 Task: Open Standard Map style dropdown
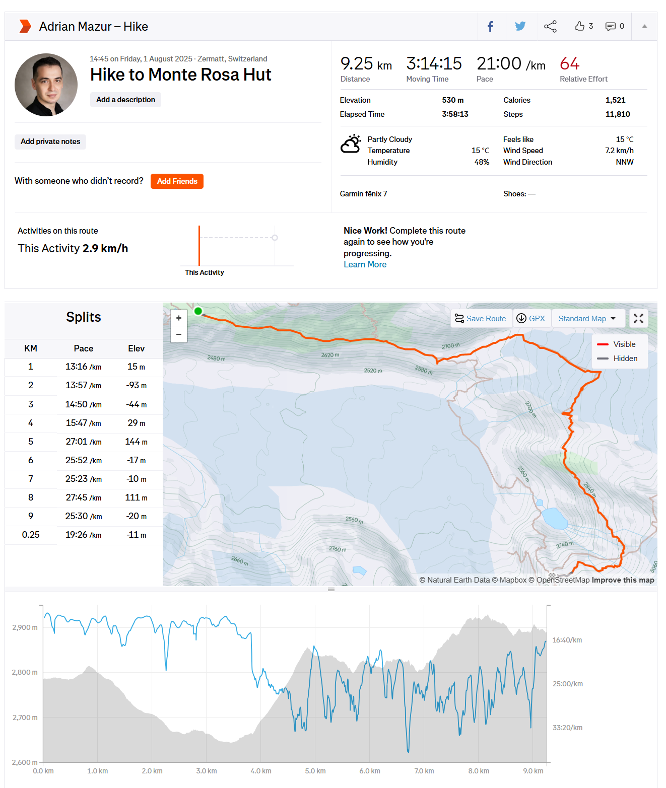pyautogui.click(x=587, y=319)
